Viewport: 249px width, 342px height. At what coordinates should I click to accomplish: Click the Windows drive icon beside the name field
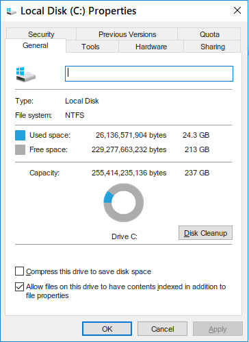[x=26, y=75]
